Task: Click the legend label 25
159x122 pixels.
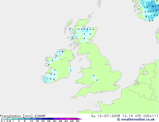Action: (x=49, y=121)
